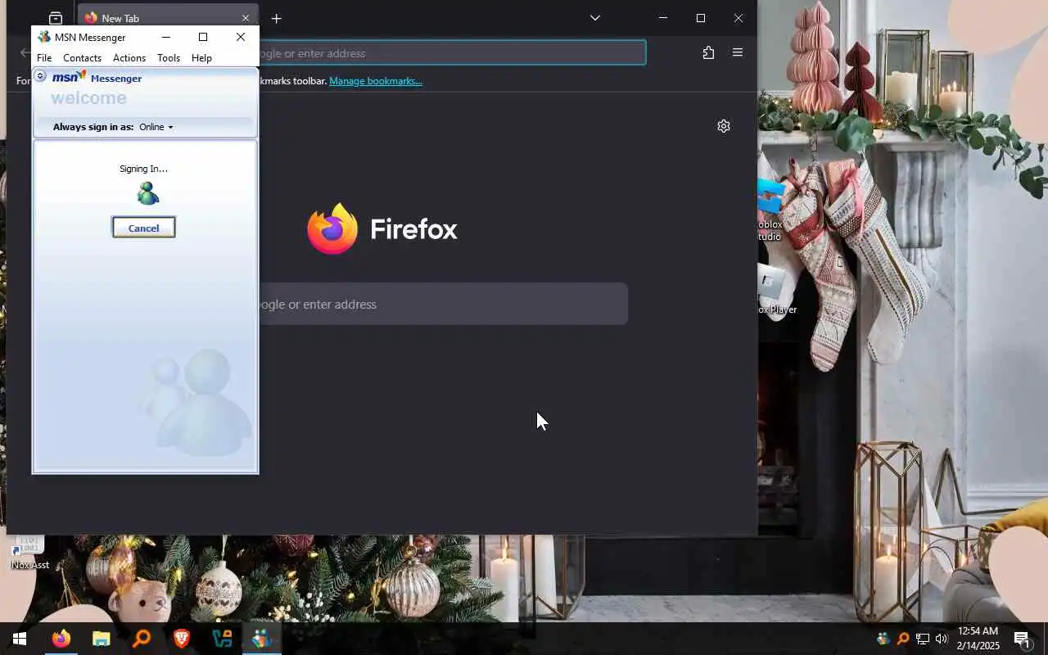Screen dimensions: 1048x655
Task: Open the File menu in MSN Messenger
Action: coord(44,58)
